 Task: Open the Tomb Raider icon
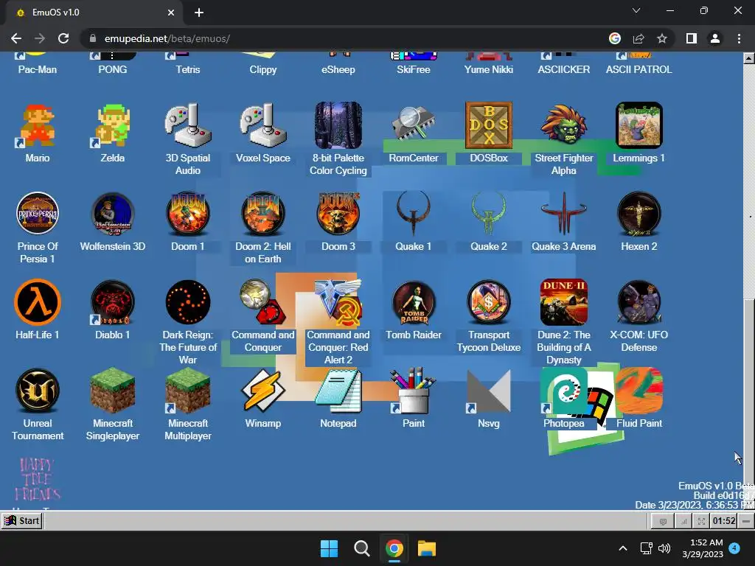point(413,303)
